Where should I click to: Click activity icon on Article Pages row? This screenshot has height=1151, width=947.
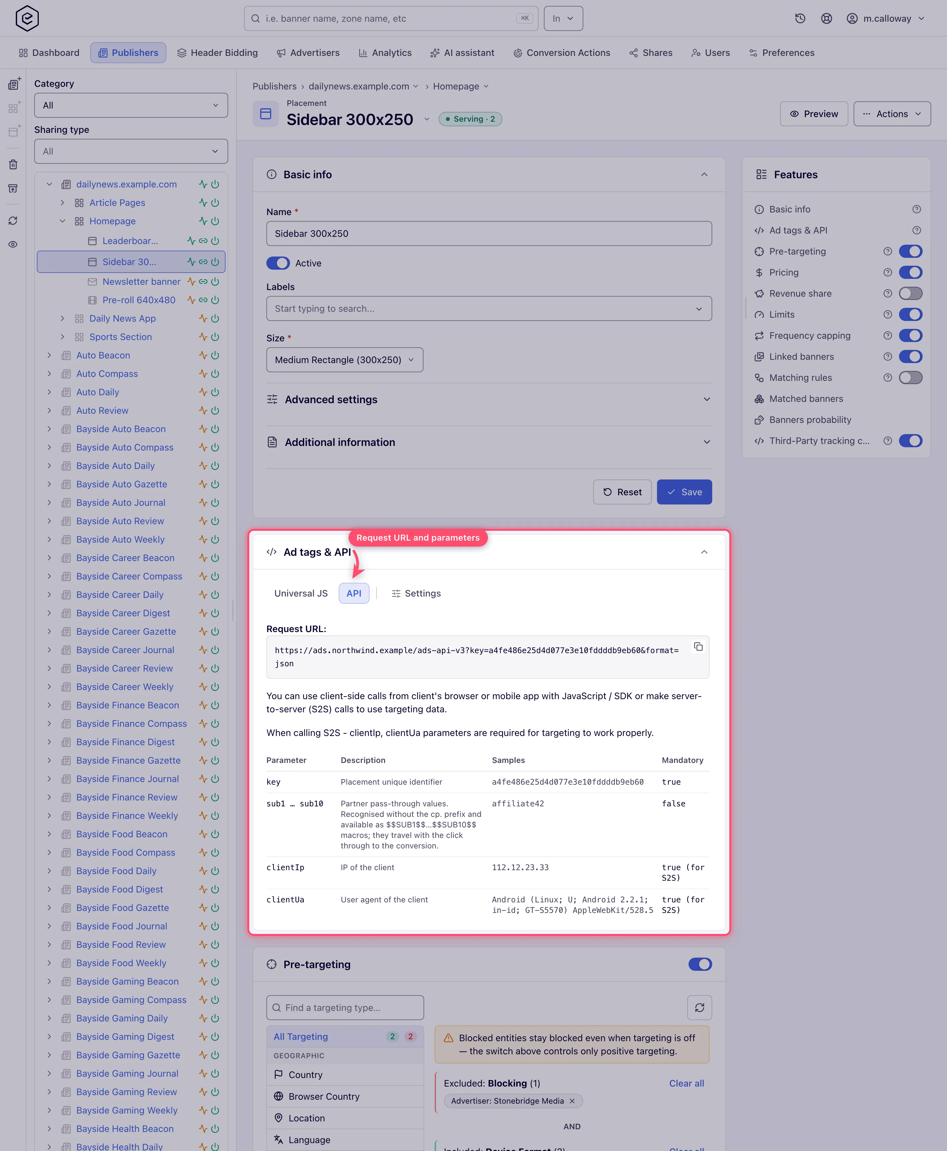click(x=203, y=202)
